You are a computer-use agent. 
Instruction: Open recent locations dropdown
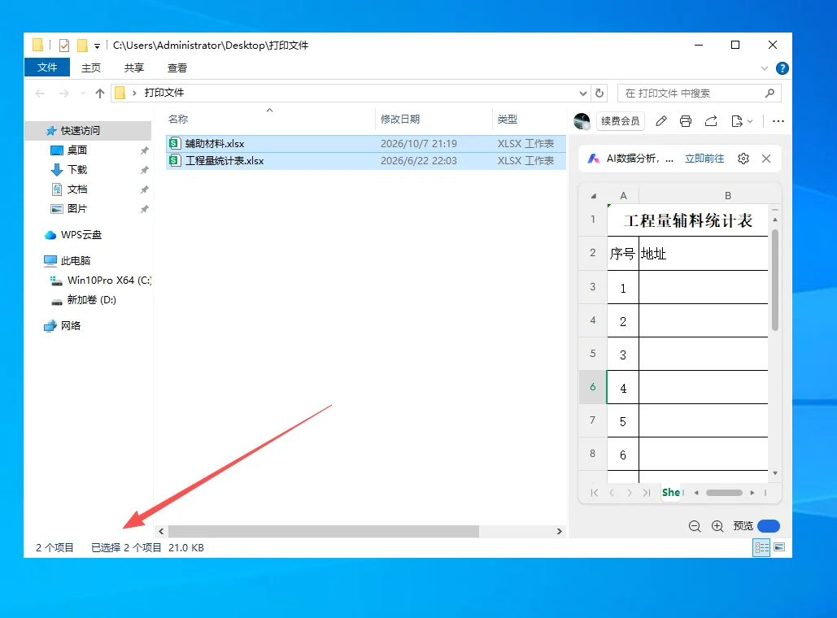(x=83, y=94)
